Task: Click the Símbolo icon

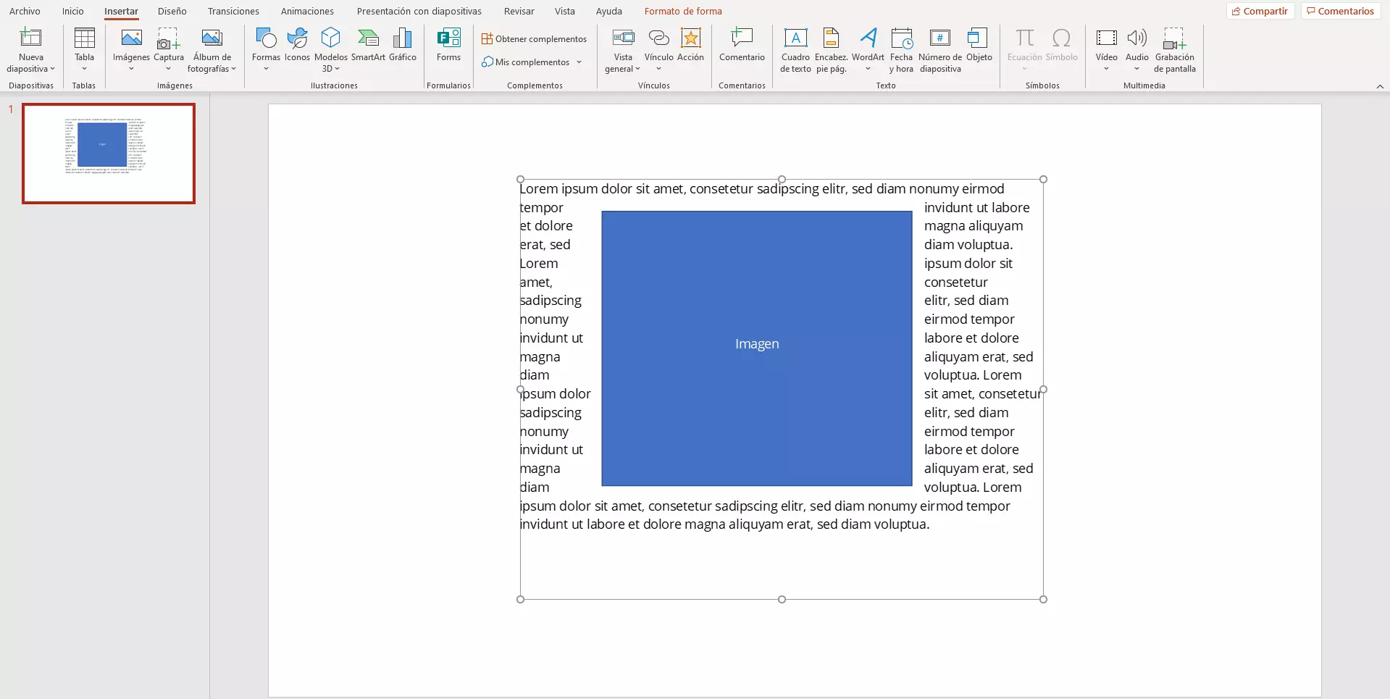Action: [x=1061, y=38]
